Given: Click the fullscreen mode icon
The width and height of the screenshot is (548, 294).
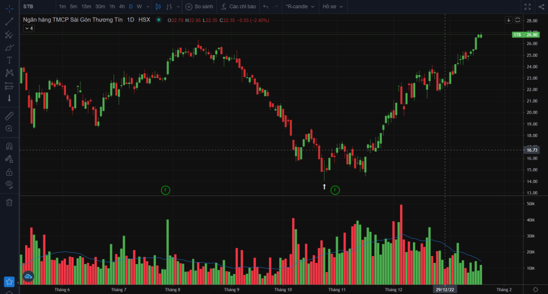Looking at the screenshot, I should coord(528,6).
